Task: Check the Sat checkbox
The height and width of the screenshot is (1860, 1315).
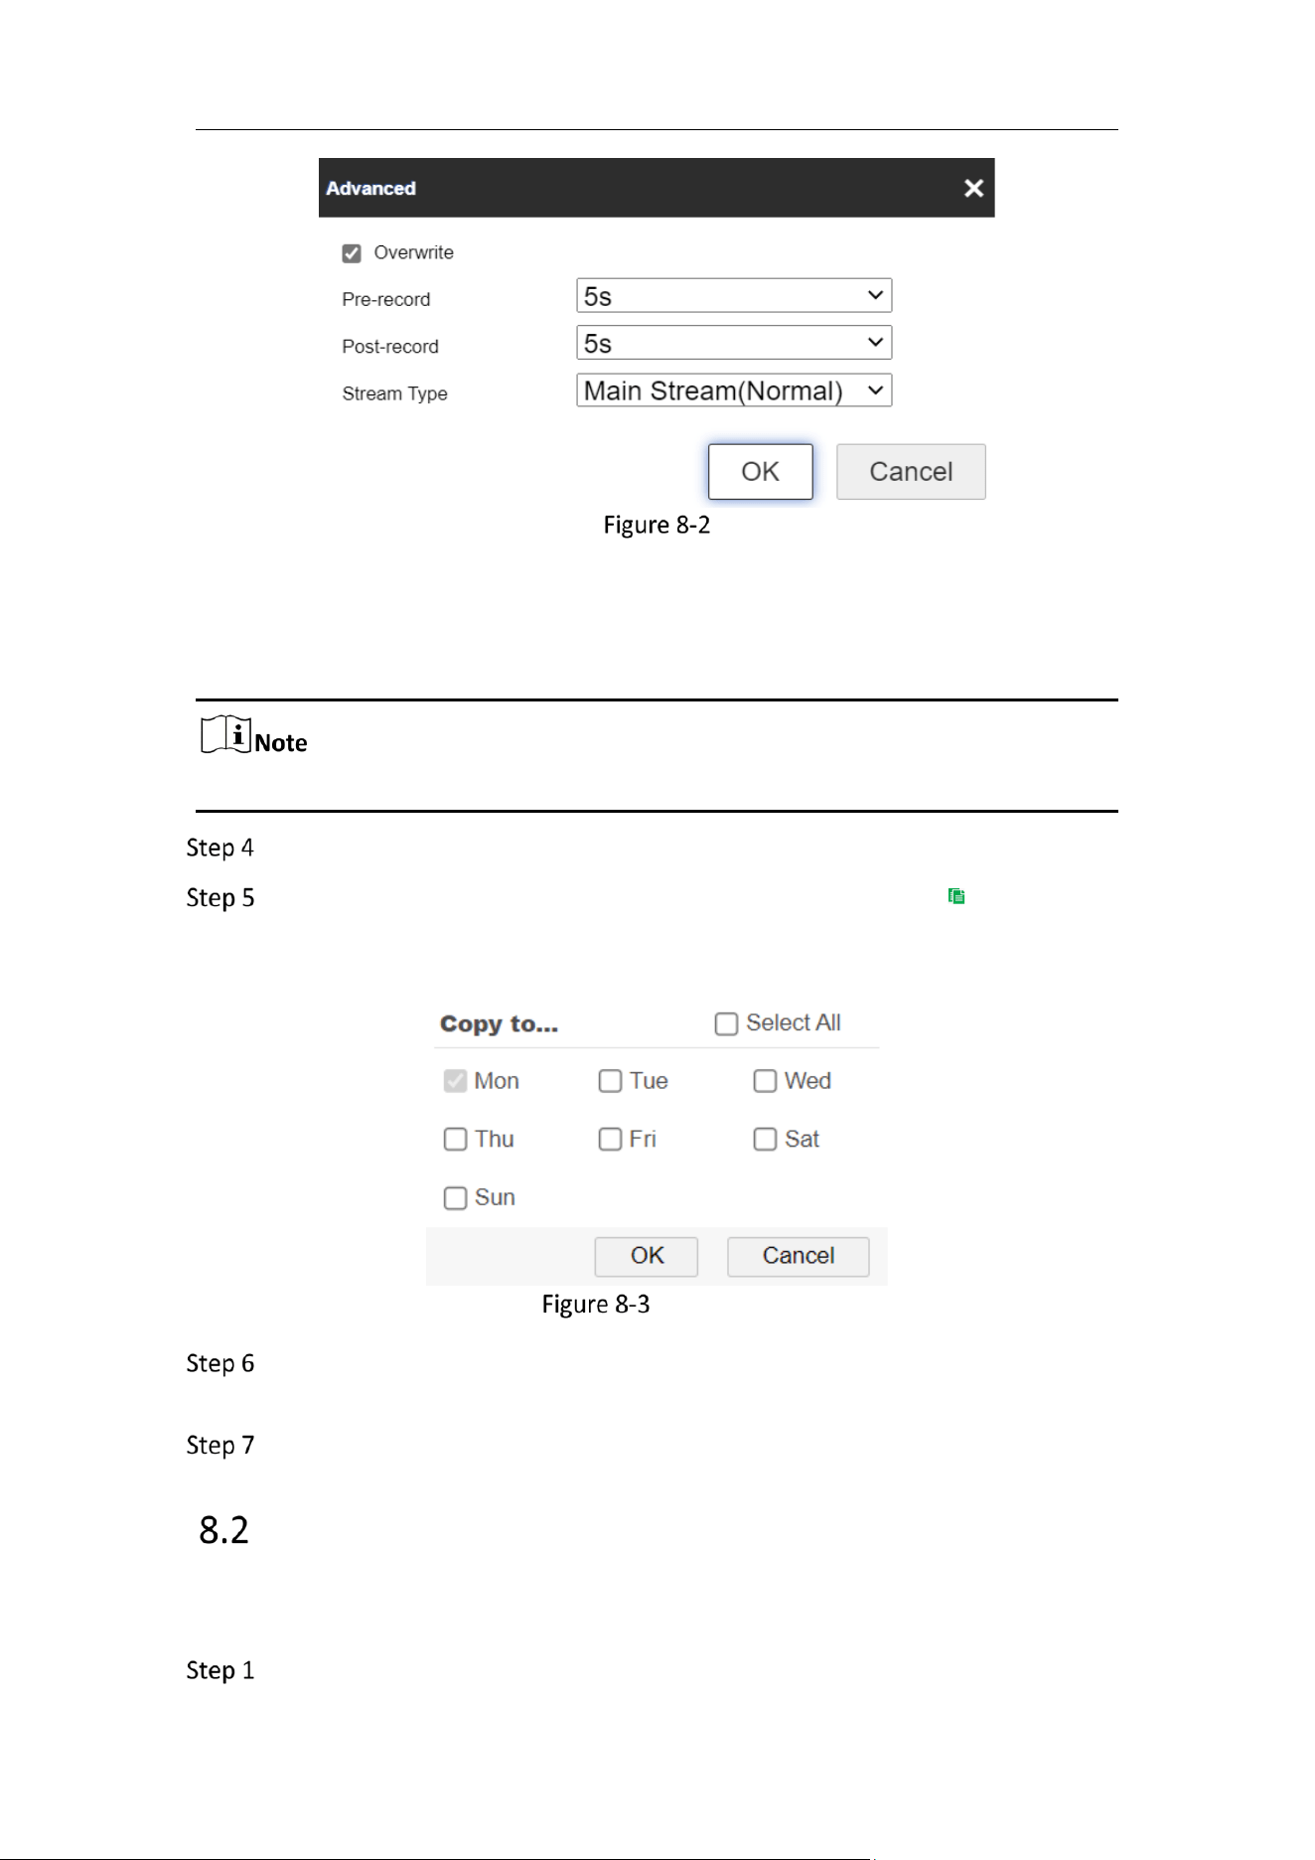Action: [765, 1139]
